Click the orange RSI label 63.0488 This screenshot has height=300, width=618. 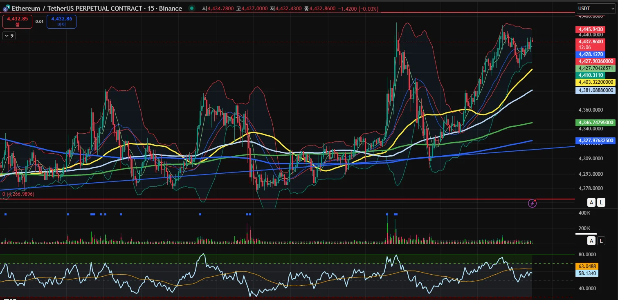(587, 266)
